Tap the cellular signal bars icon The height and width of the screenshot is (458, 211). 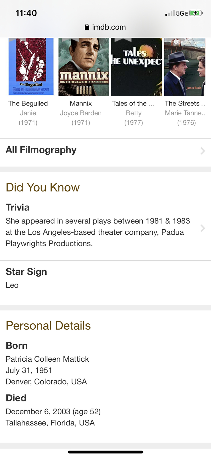(170, 13)
